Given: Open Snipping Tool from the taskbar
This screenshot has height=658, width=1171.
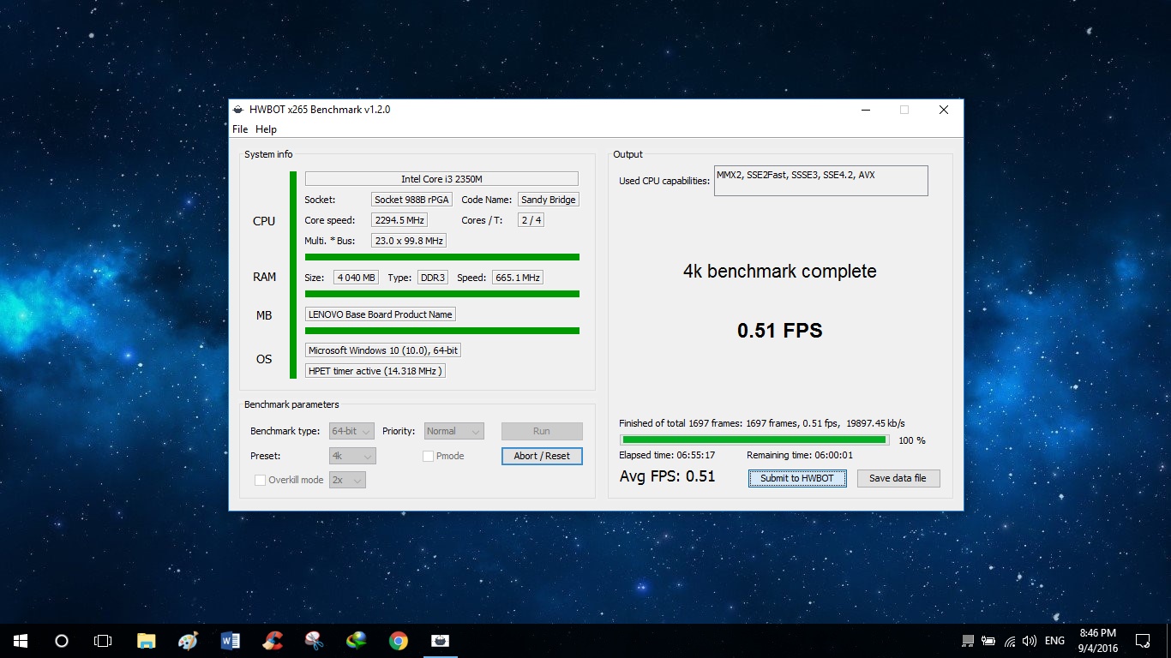Looking at the screenshot, I should click(315, 640).
